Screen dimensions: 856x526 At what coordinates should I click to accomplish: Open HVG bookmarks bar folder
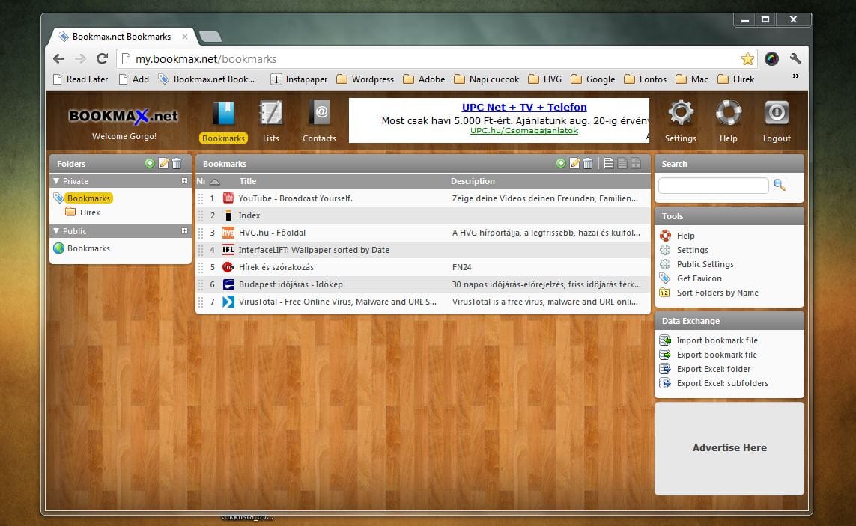[x=544, y=79]
